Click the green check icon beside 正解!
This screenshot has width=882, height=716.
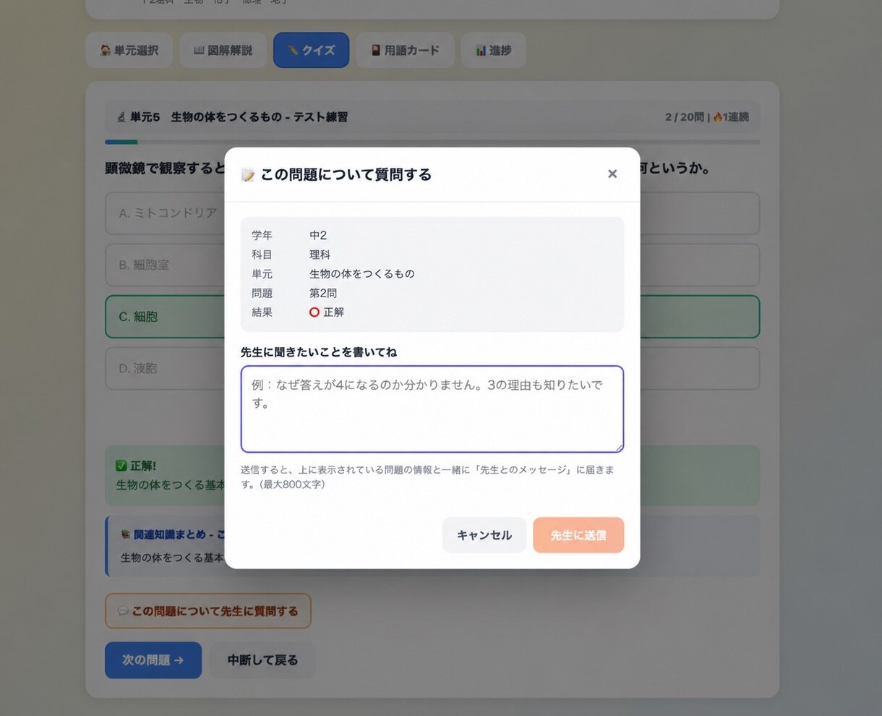121,466
